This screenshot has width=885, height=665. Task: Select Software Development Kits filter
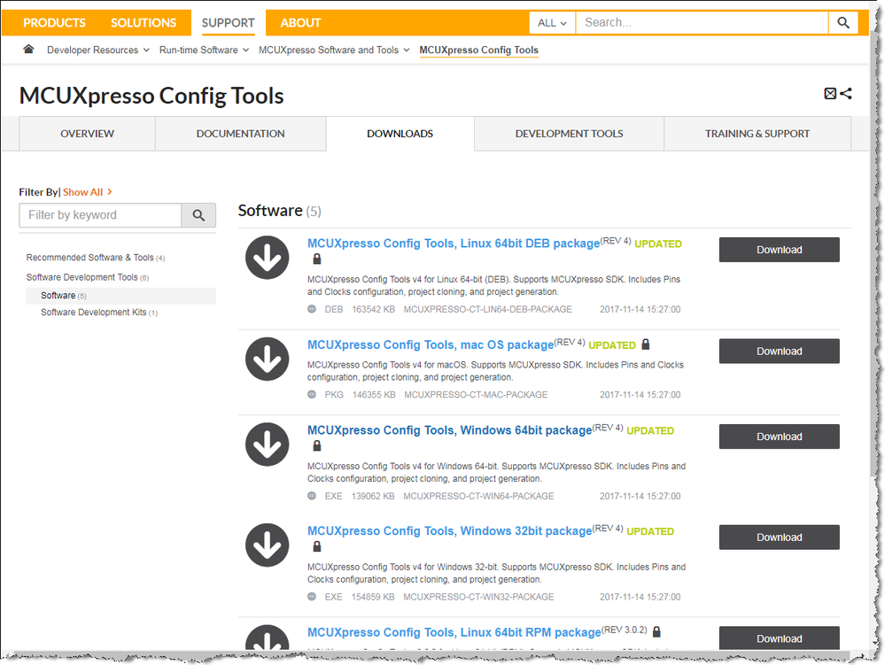[x=98, y=312]
